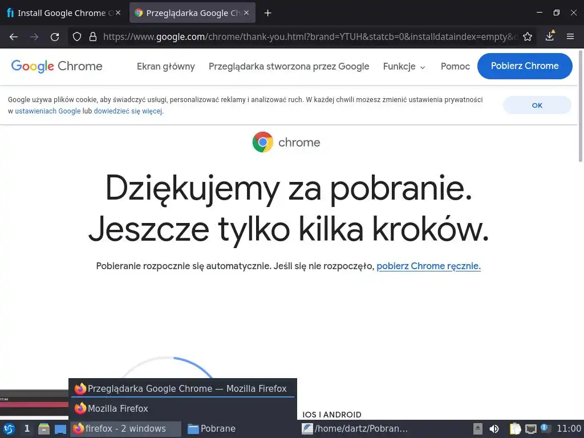584x438 pixels.
Task: Close the 'Przeglądarka Google Chrome' tab
Action: (x=246, y=13)
